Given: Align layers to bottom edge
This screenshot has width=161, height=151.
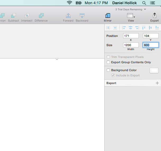Looking at the screenshot, I should click(157, 28).
